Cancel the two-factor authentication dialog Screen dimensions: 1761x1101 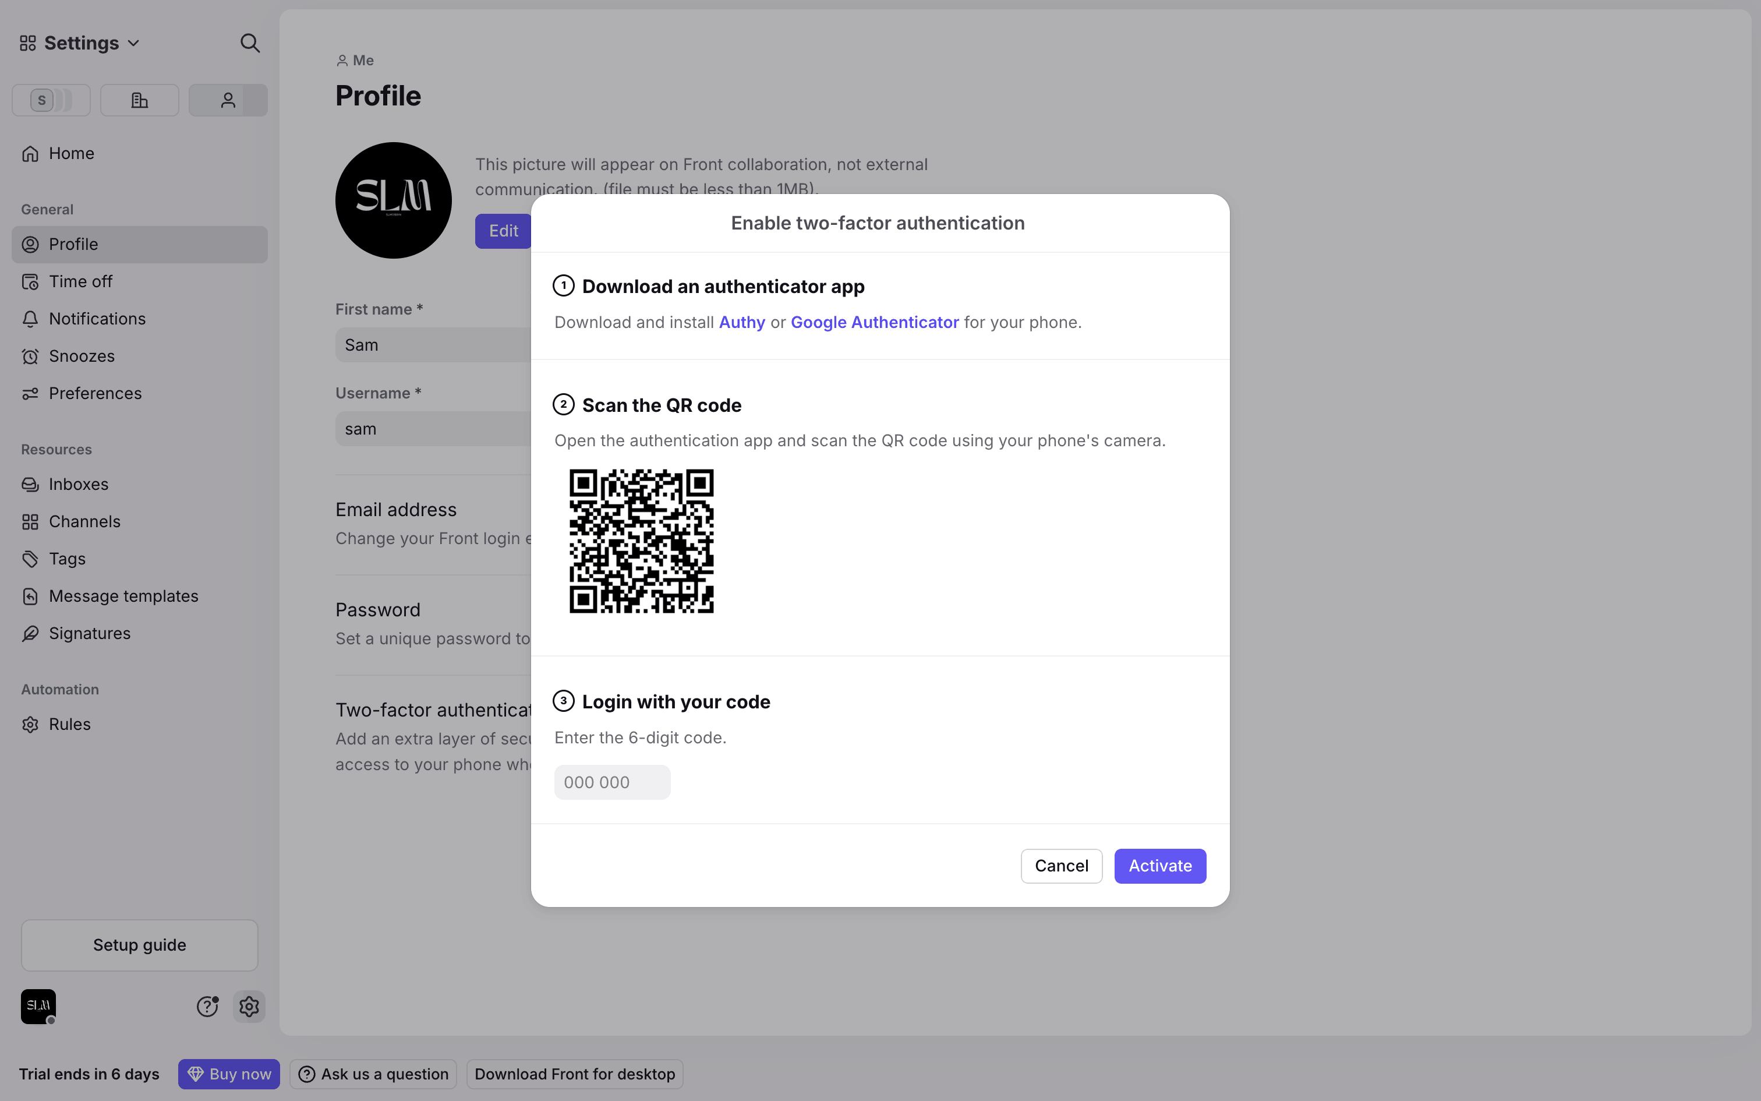coord(1061,866)
